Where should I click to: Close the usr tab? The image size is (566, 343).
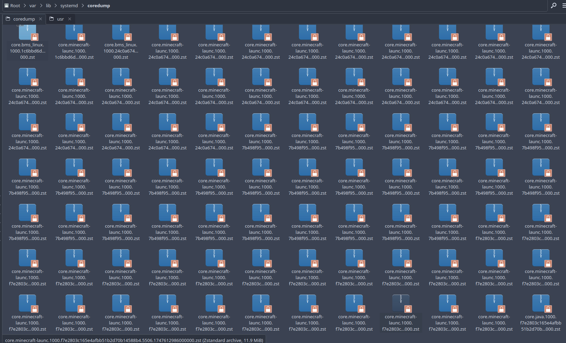pyautogui.click(x=70, y=19)
